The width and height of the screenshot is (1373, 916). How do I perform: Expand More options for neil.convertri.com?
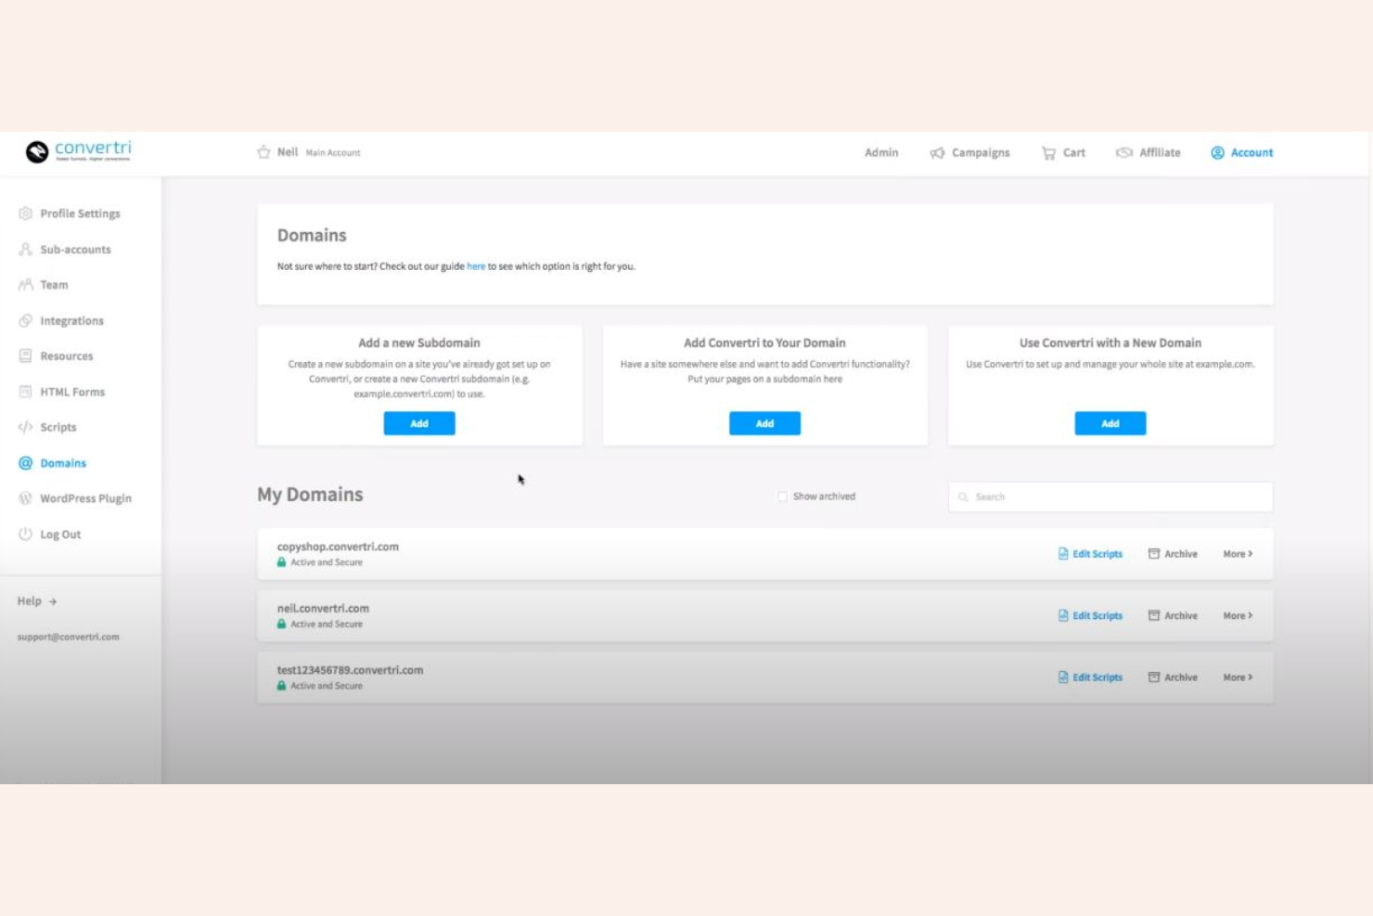click(1238, 615)
